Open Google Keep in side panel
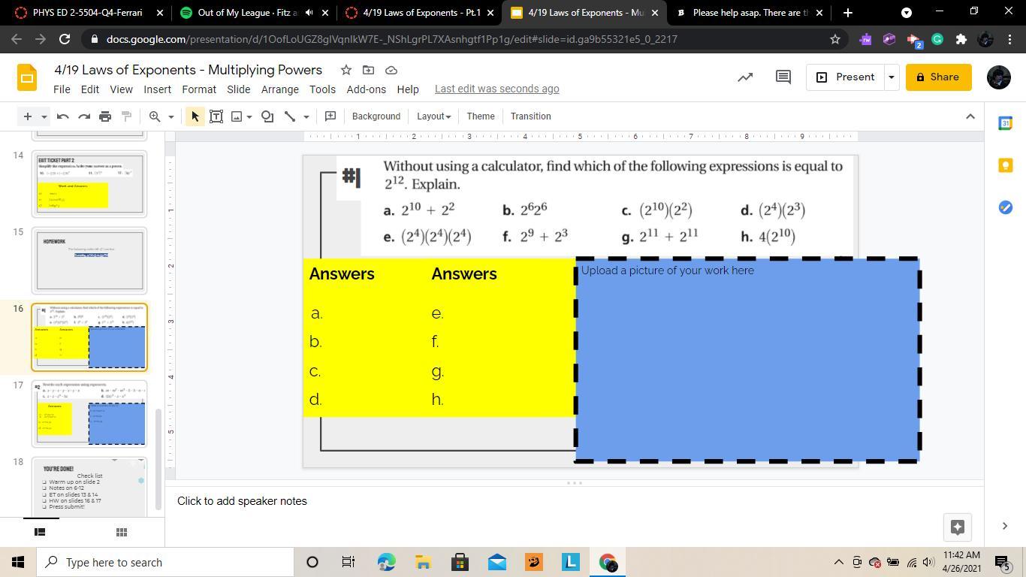1026x577 pixels. coord(1005,165)
